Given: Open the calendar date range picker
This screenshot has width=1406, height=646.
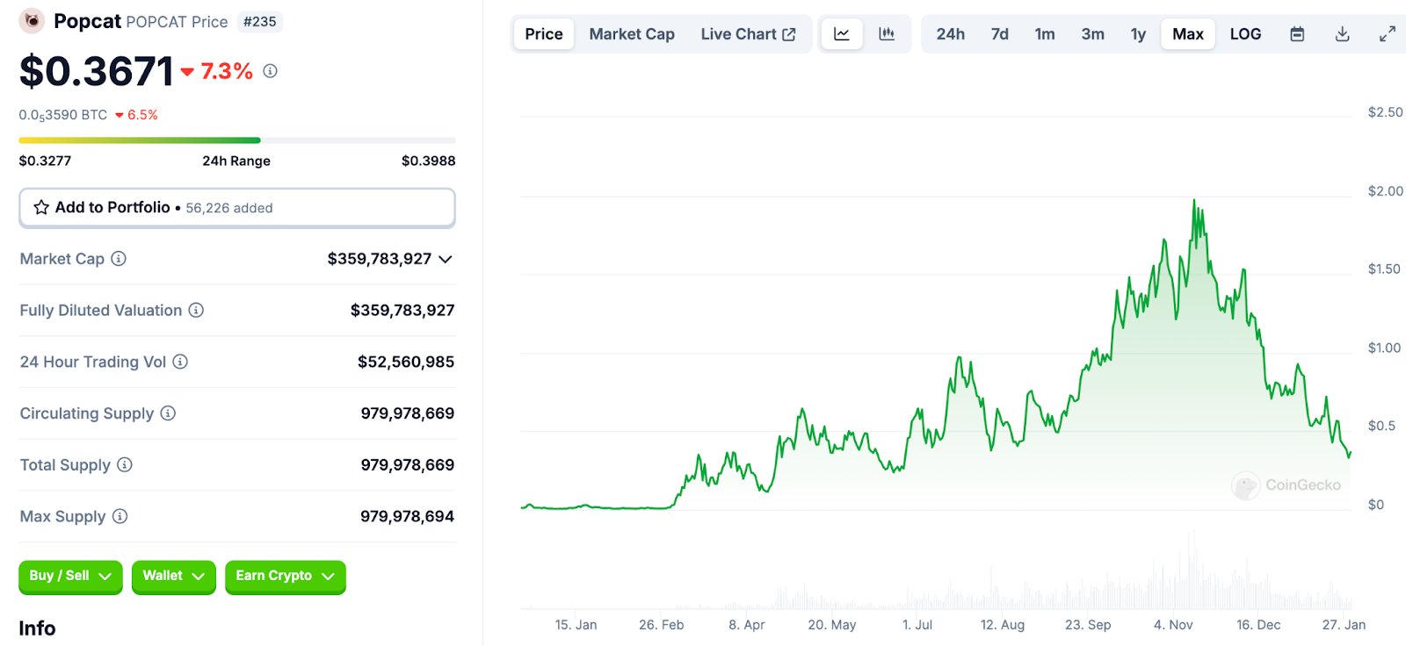Looking at the screenshot, I should click(1297, 34).
